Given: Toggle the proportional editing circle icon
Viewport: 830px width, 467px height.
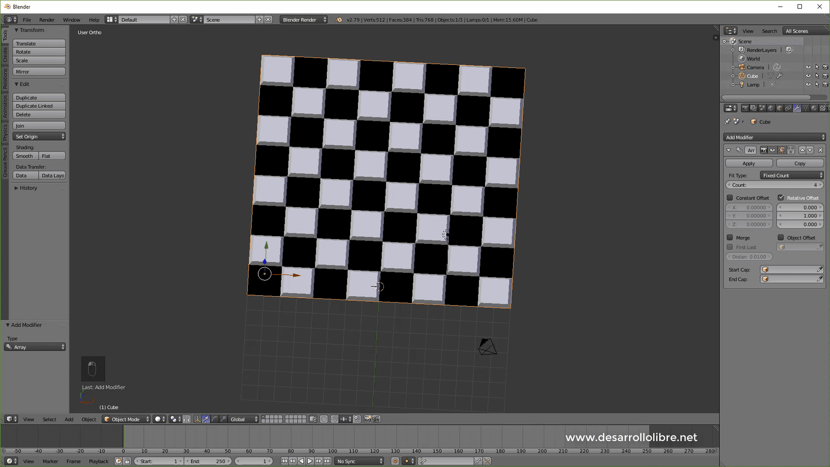Looking at the screenshot, I should click(324, 419).
